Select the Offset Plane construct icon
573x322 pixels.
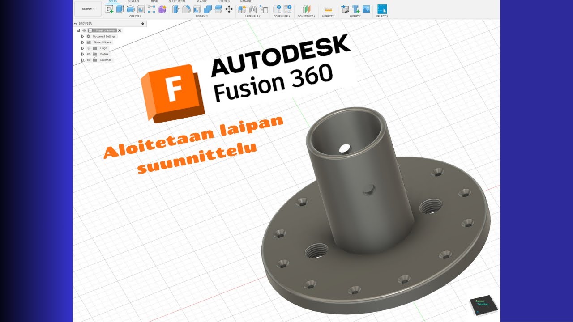click(307, 9)
